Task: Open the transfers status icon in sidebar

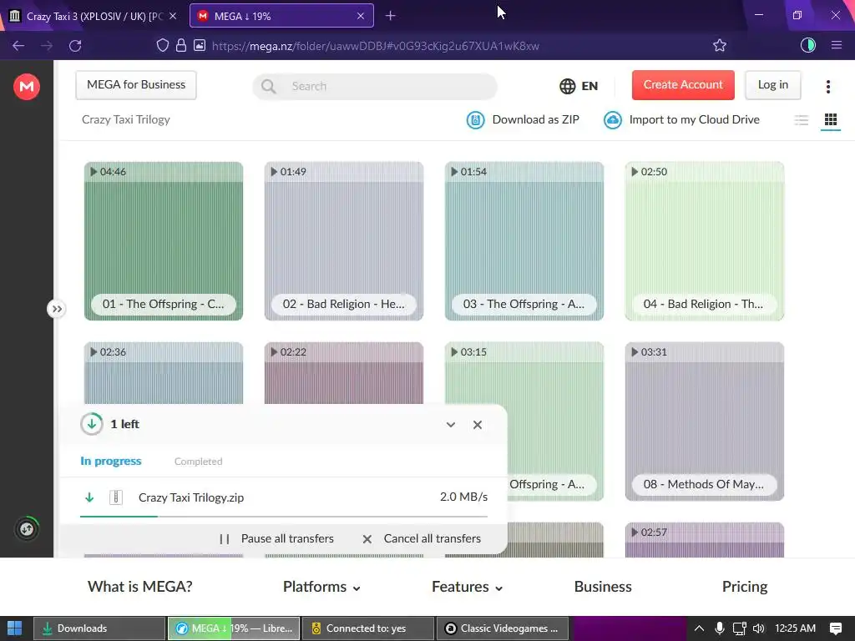Action: tap(27, 528)
